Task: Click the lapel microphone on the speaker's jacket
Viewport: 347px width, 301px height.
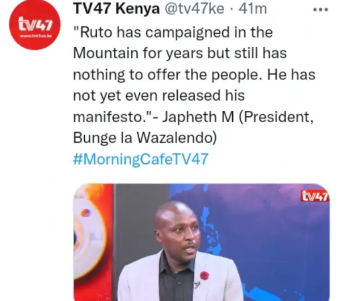Action: click(x=197, y=285)
